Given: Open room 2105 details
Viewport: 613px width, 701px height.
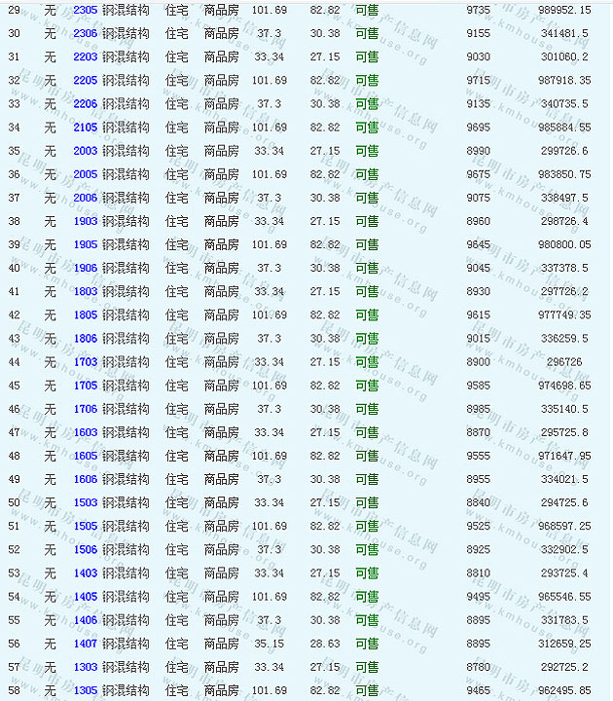Looking at the screenshot, I should 85,128.
